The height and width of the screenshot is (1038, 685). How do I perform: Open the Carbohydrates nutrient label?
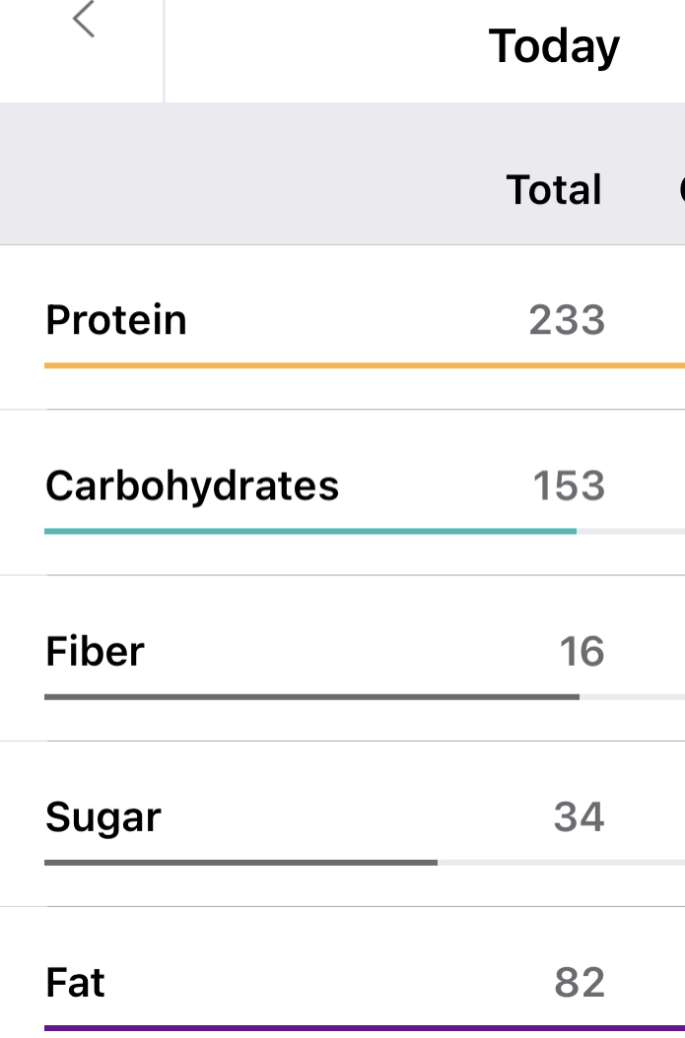tap(192, 486)
